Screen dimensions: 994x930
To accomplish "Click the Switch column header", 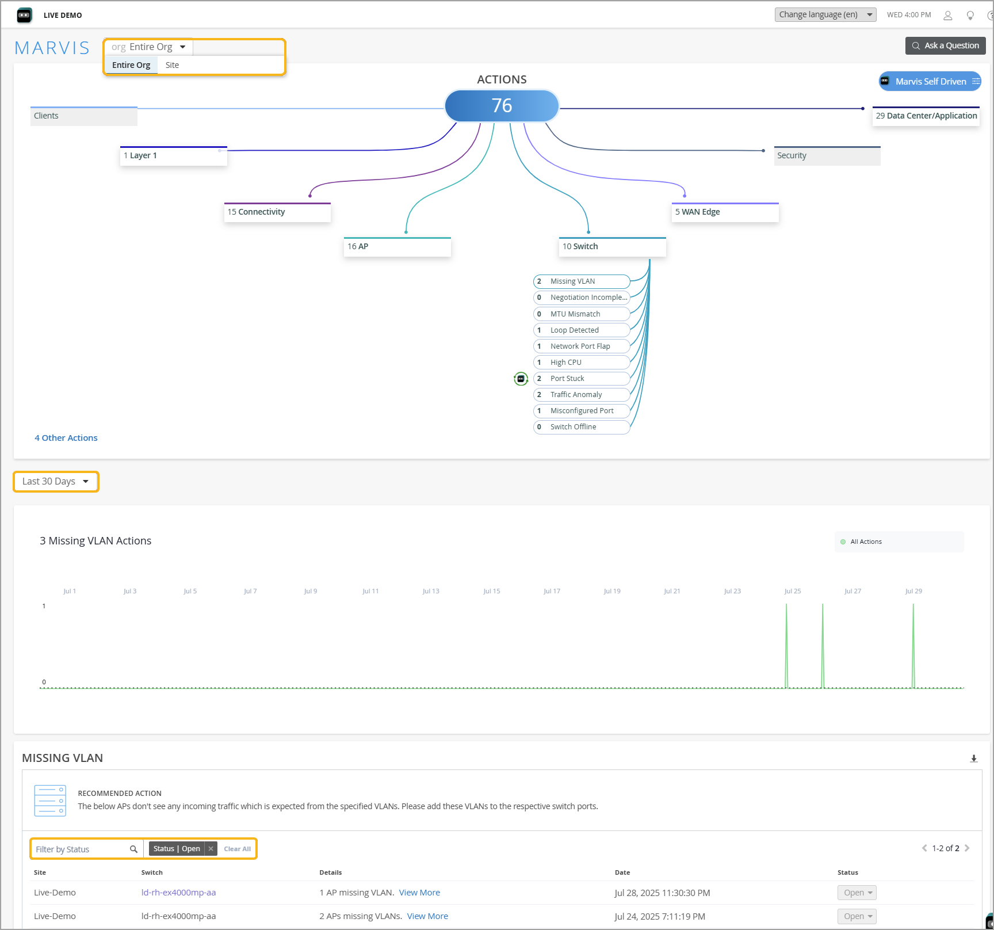I will point(152,872).
